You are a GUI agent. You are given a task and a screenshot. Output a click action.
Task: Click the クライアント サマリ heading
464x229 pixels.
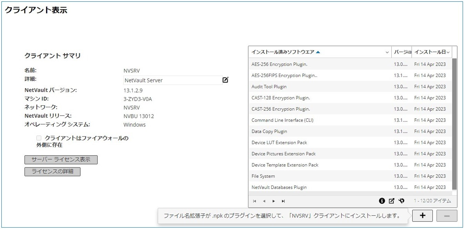(52, 56)
